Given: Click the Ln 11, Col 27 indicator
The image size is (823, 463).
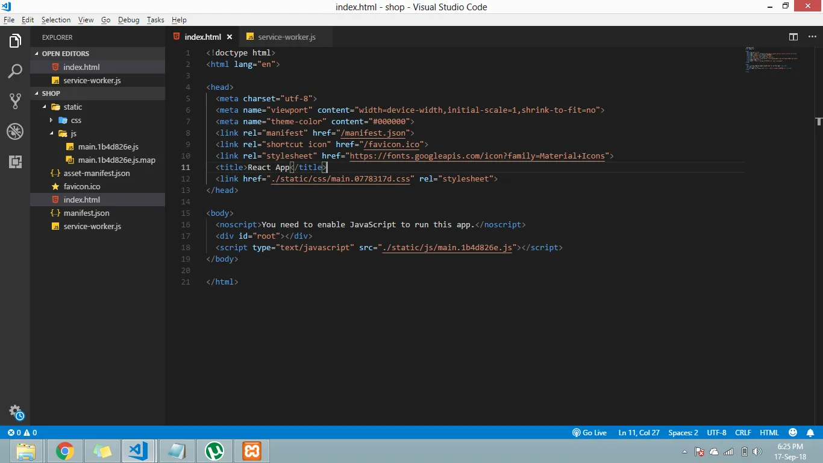Looking at the screenshot, I should click(639, 433).
